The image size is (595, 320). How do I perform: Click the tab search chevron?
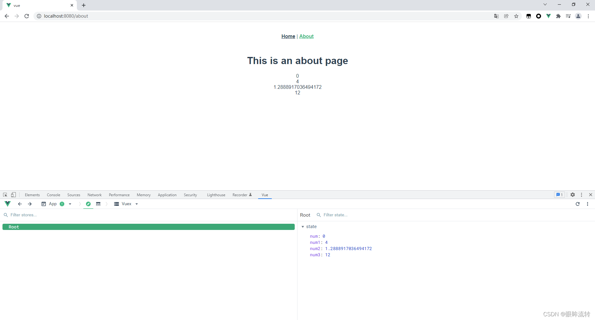[545, 4]
